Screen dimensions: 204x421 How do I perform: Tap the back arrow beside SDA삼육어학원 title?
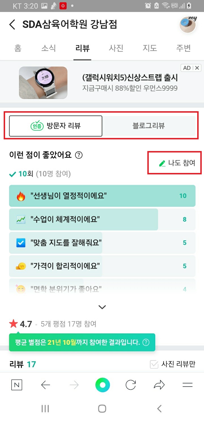tap(12, 25)
